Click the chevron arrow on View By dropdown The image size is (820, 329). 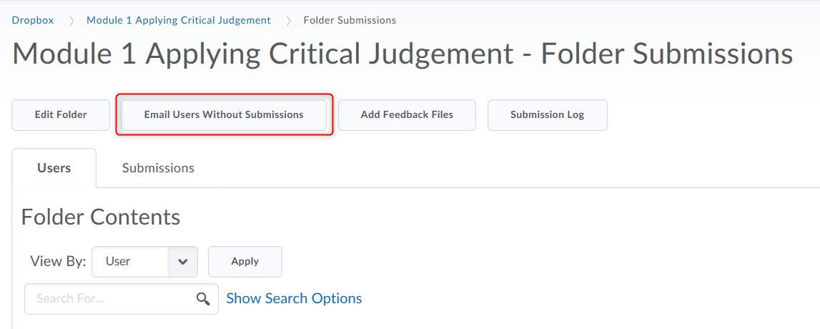pos(183,262)
